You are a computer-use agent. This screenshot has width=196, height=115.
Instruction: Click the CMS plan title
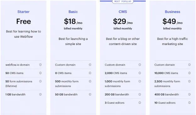(x=123, y=12)
